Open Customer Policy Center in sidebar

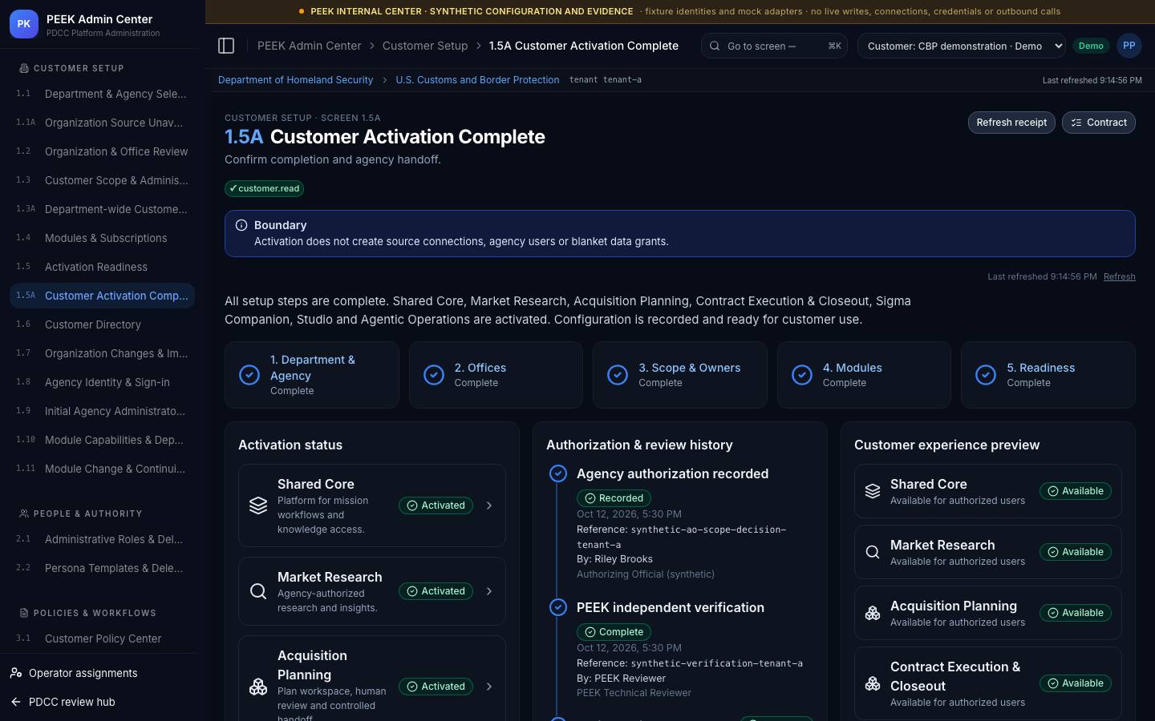tap(102, 638)
